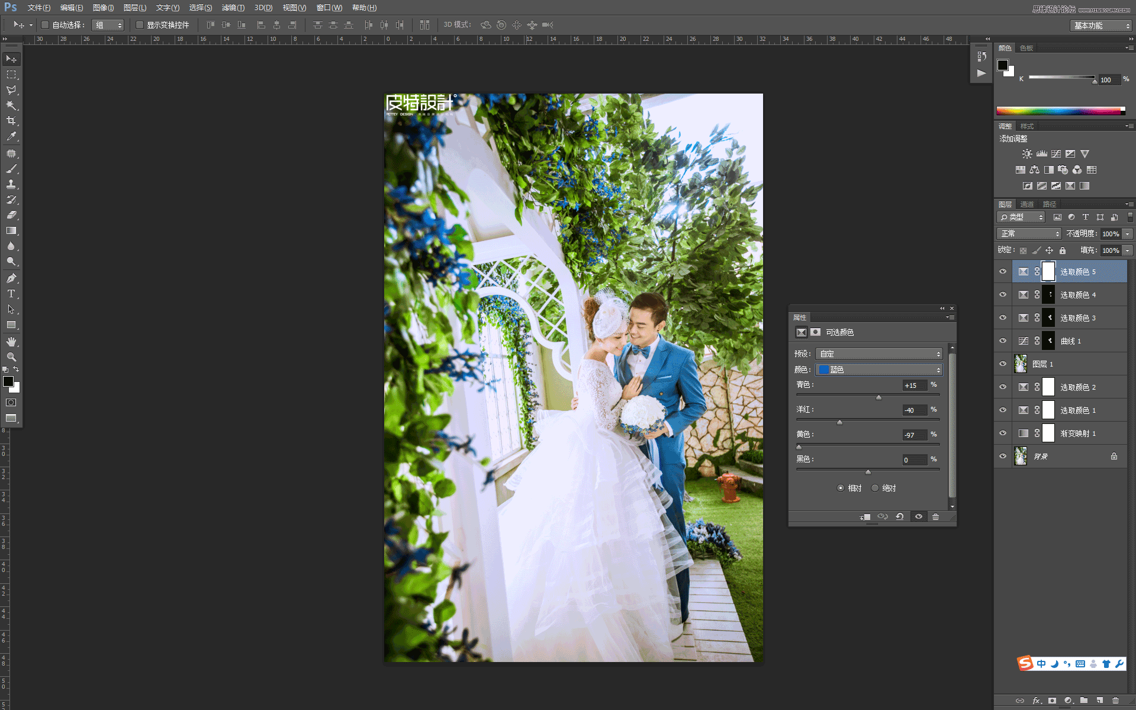Choose the Horizontal Type tool
Viewport: 1136px width, 710px height.
12,293
